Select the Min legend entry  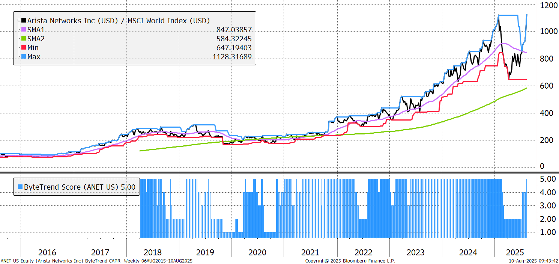click(x=33, y=48)
